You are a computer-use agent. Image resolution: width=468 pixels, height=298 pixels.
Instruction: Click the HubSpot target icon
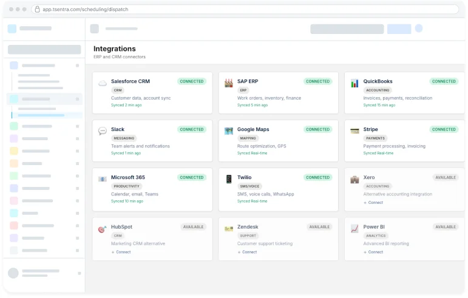coord(103,229)
